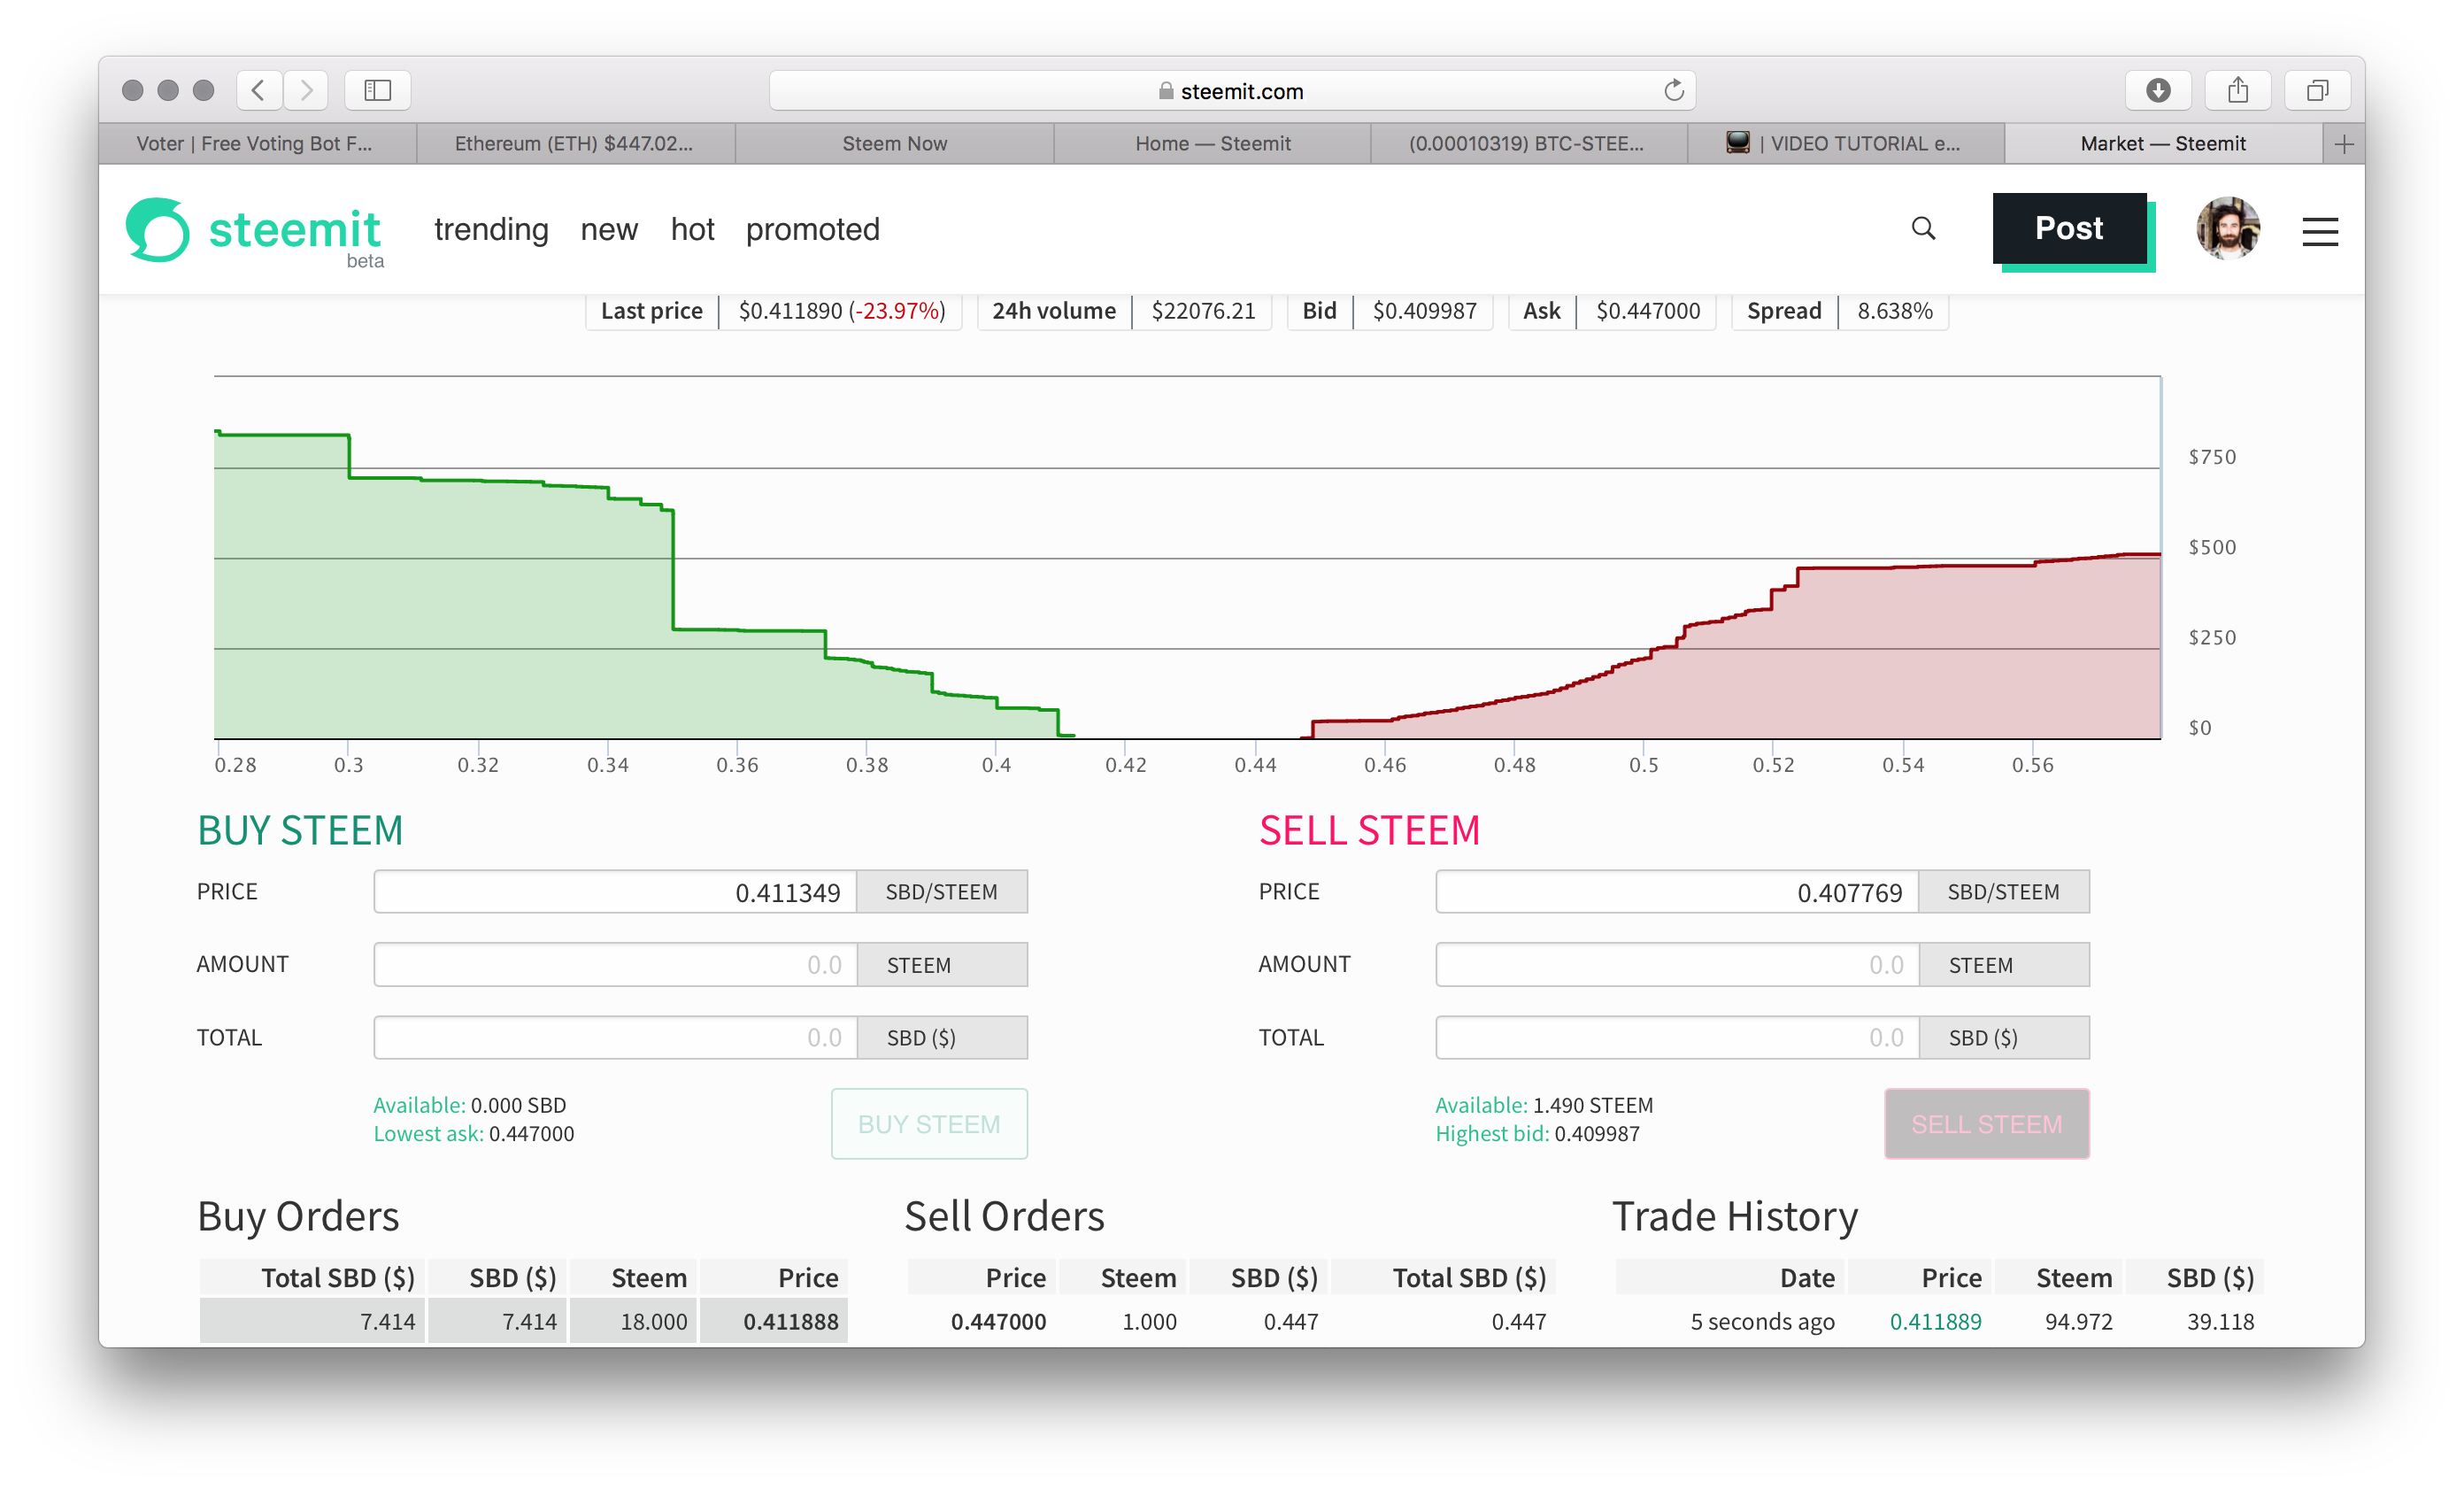Open the promoted posts feed
The width and height of the screenshot is (2464, 1489).
click(x=812, y=230)
